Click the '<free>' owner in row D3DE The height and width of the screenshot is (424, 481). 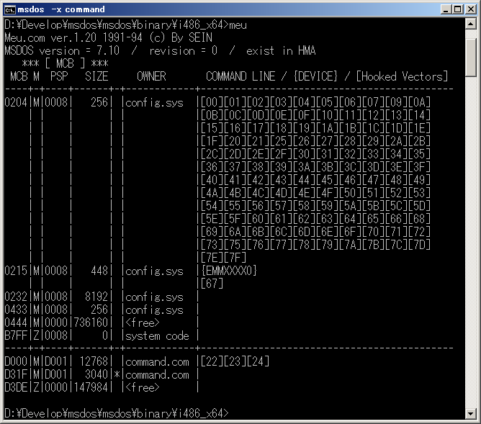143,387
